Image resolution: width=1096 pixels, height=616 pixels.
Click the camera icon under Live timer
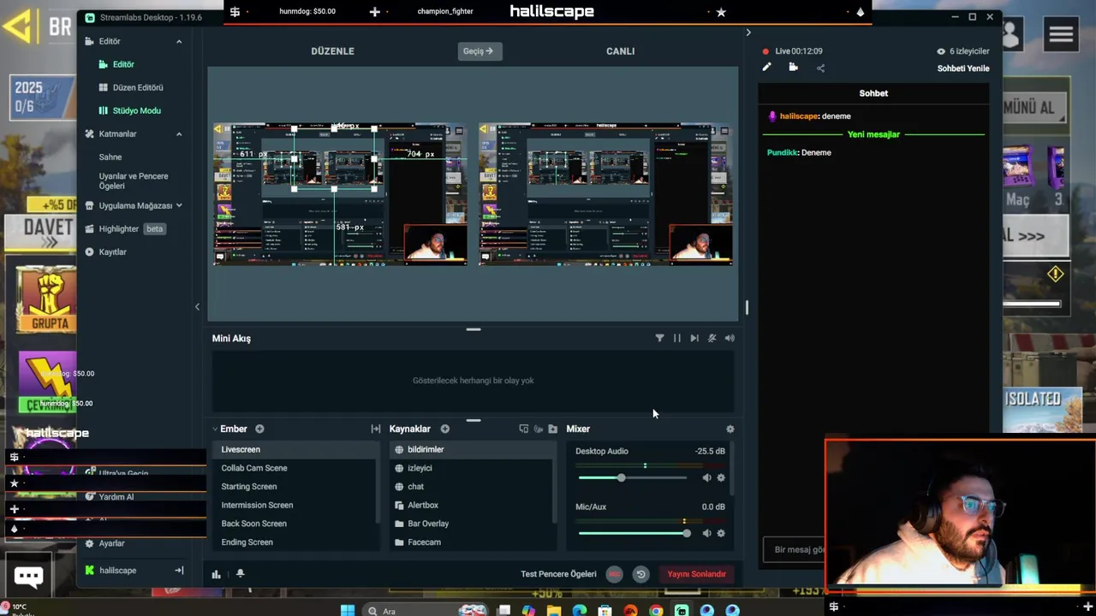tap(793, 68)
